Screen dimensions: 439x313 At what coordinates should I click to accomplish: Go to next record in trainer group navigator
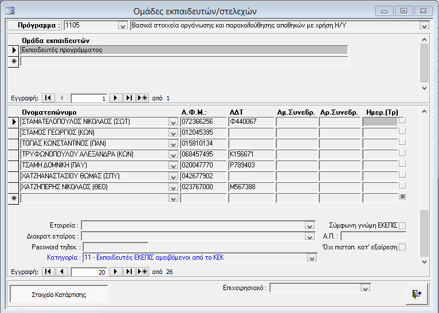pos(115,98)
